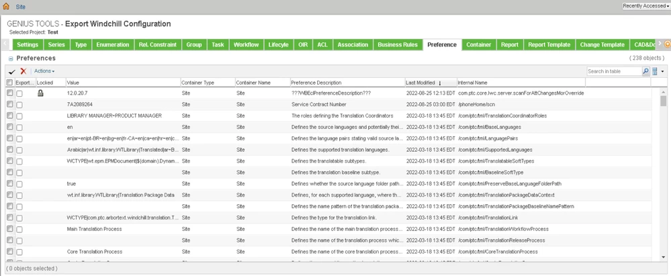Viewport: 671px width, 276px height.
Task: Tick export checkbox for Core Translation Process
Action: [19, 252]
